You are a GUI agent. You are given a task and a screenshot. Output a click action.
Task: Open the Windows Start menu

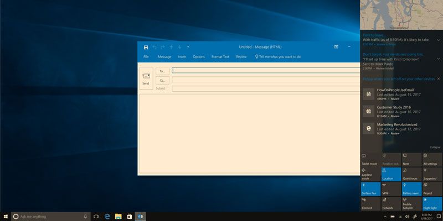6,216
